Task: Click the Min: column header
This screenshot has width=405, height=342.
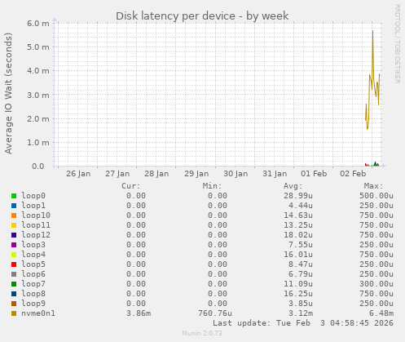Action: [212, 186]
